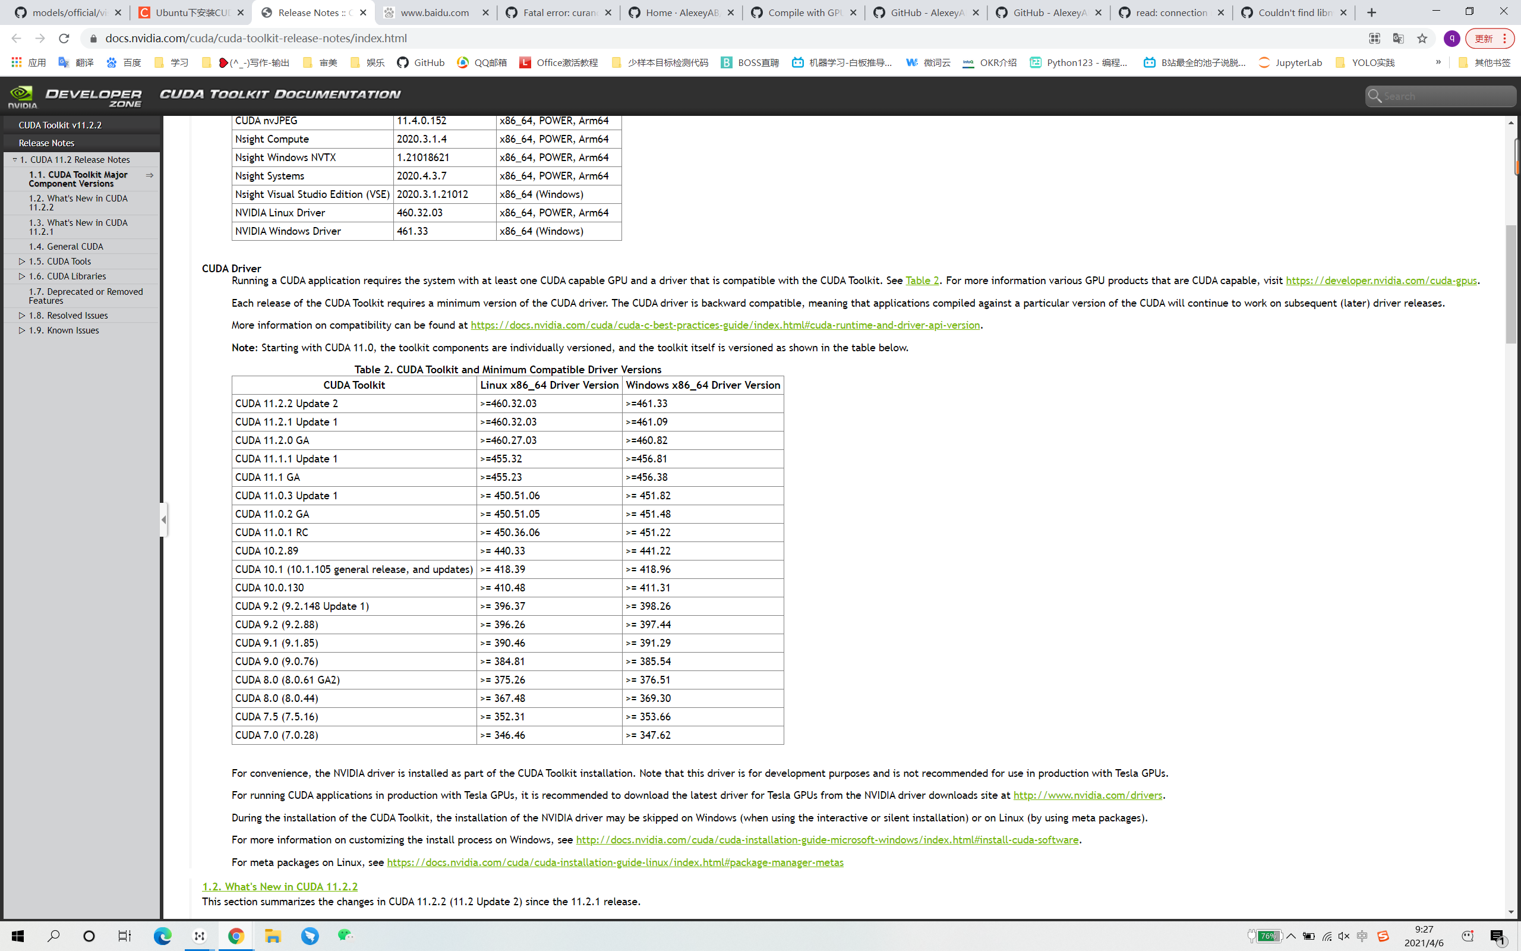The width and height of the screenshot is (1521, 951).
Task: Open the new tab with plus icon
Action: coord(1371,12)
